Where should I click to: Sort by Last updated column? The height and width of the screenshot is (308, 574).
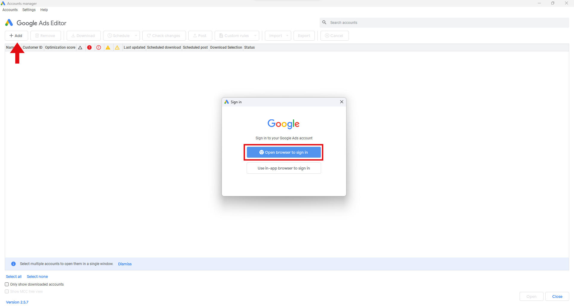[x=135, y=47]
